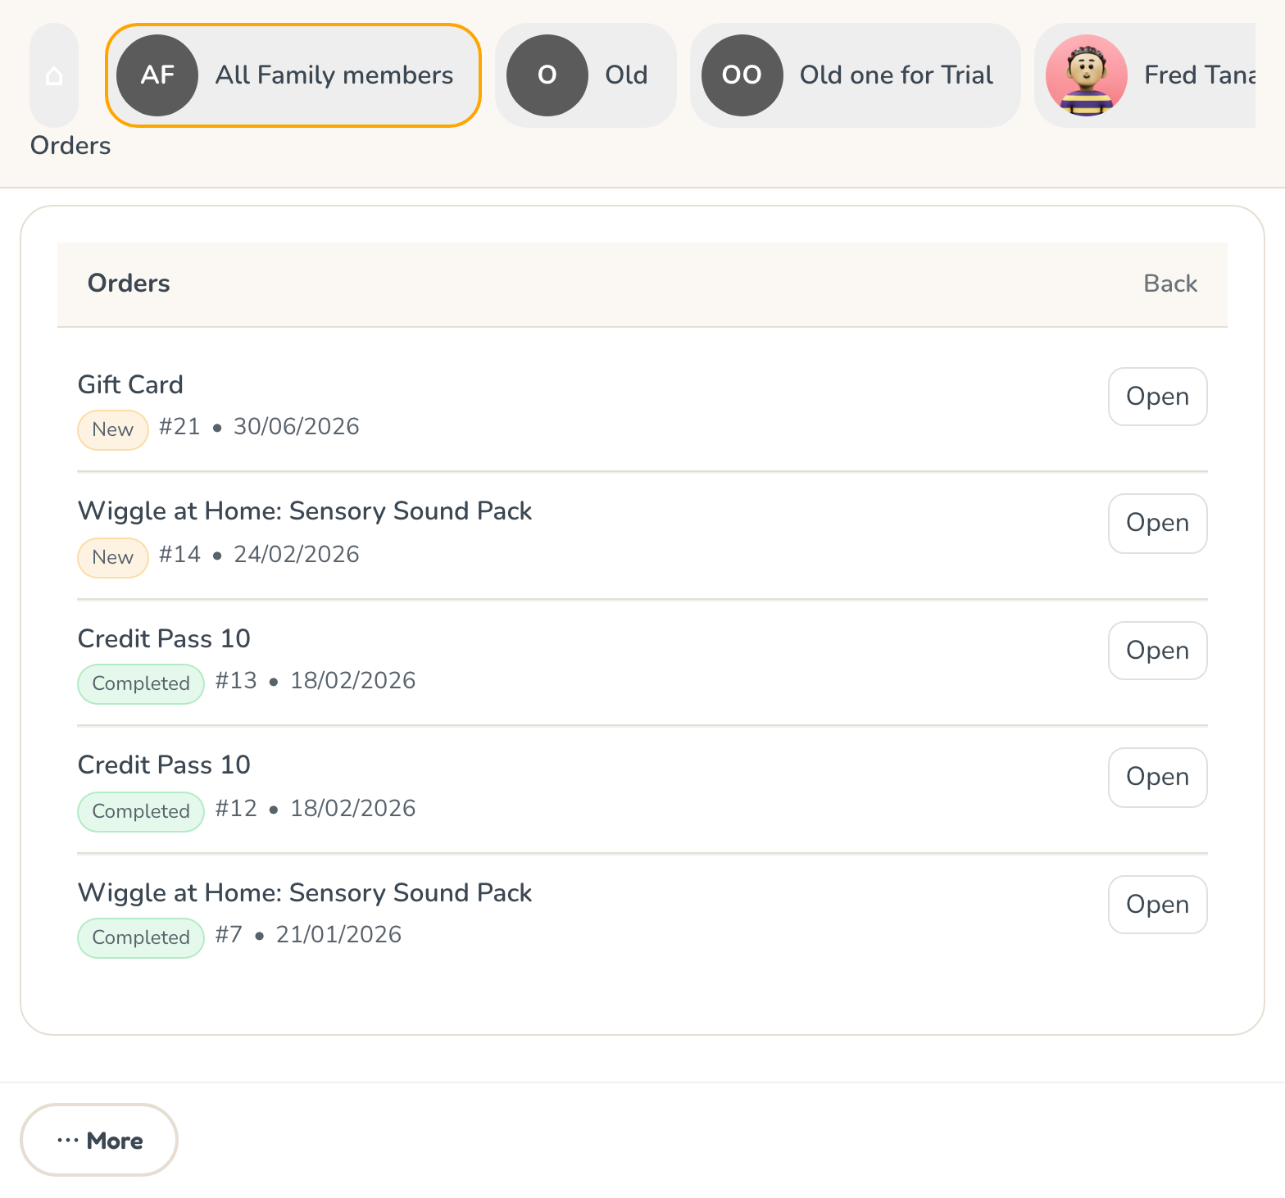Switch to All Family members
1285x1198 pixels.
pos(293,75)
